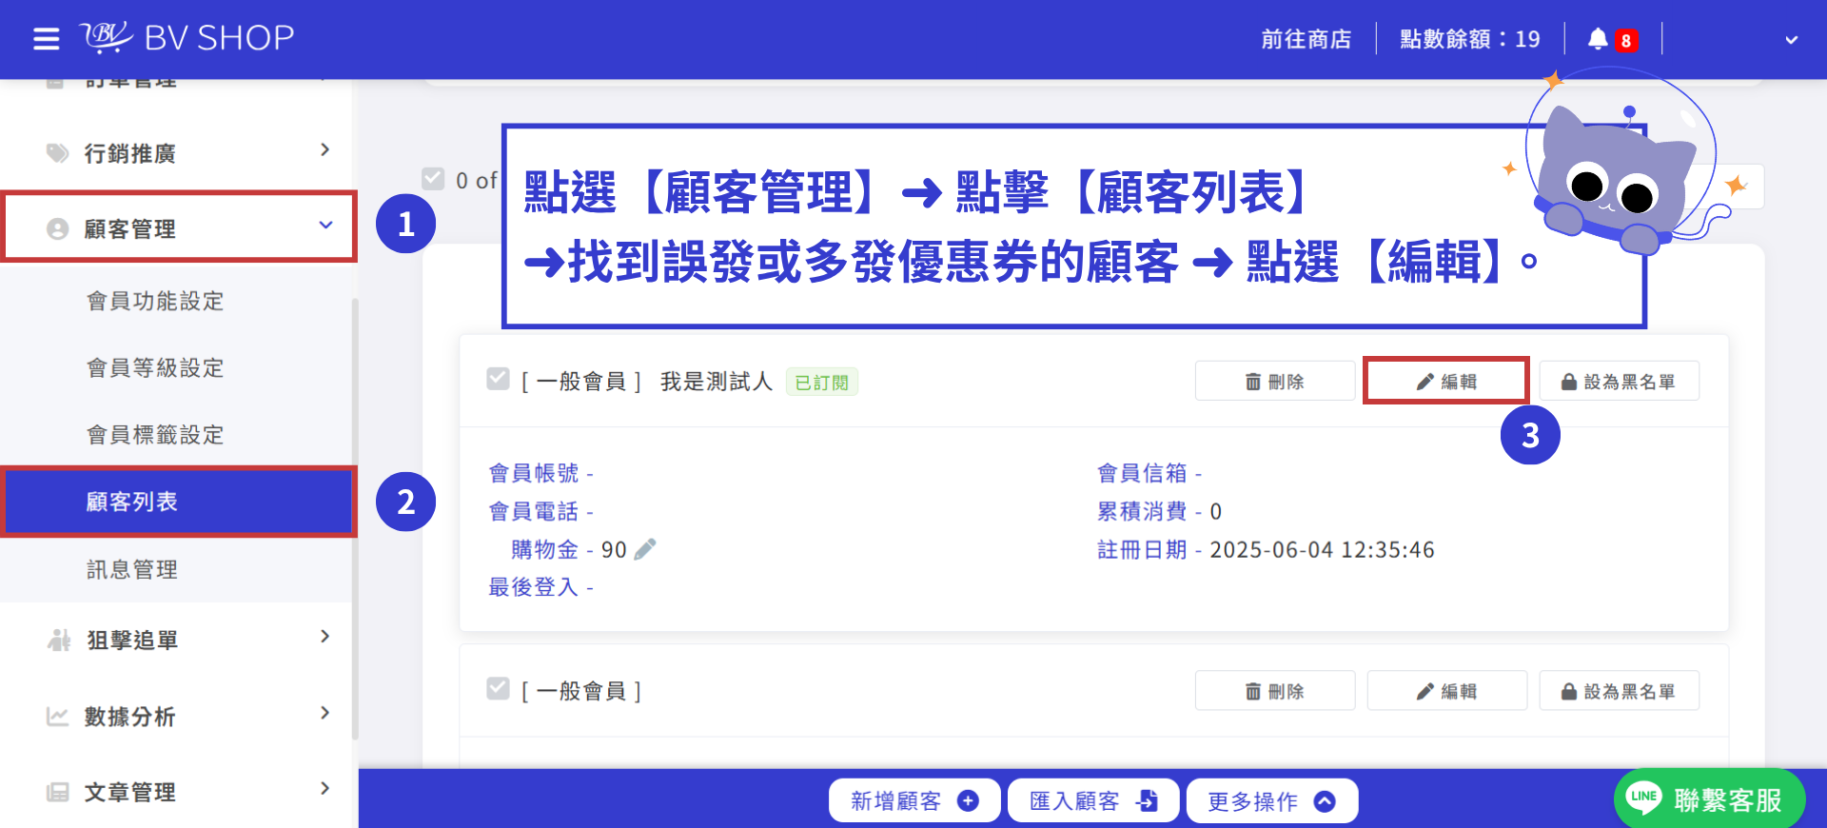Click the notification bell icon
This screenshot has width=1827, height=828.
click(x=1598, y=39)
